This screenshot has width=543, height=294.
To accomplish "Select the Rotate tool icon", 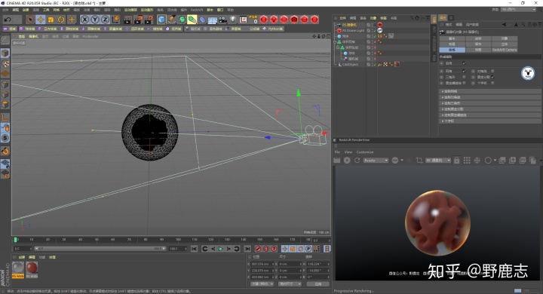I will pyautogui.click(x=61, y=20).
